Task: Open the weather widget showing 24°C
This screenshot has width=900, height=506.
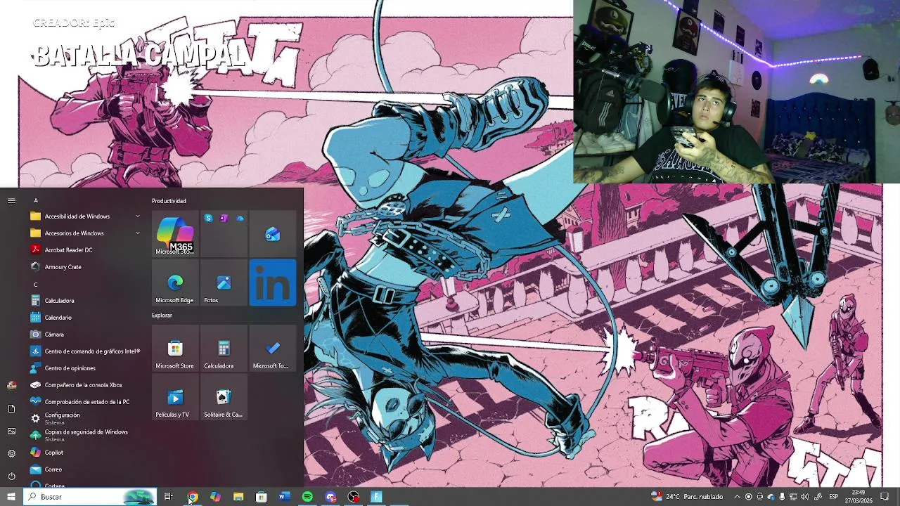Action: pyautogui.click(x=688, y=497)
